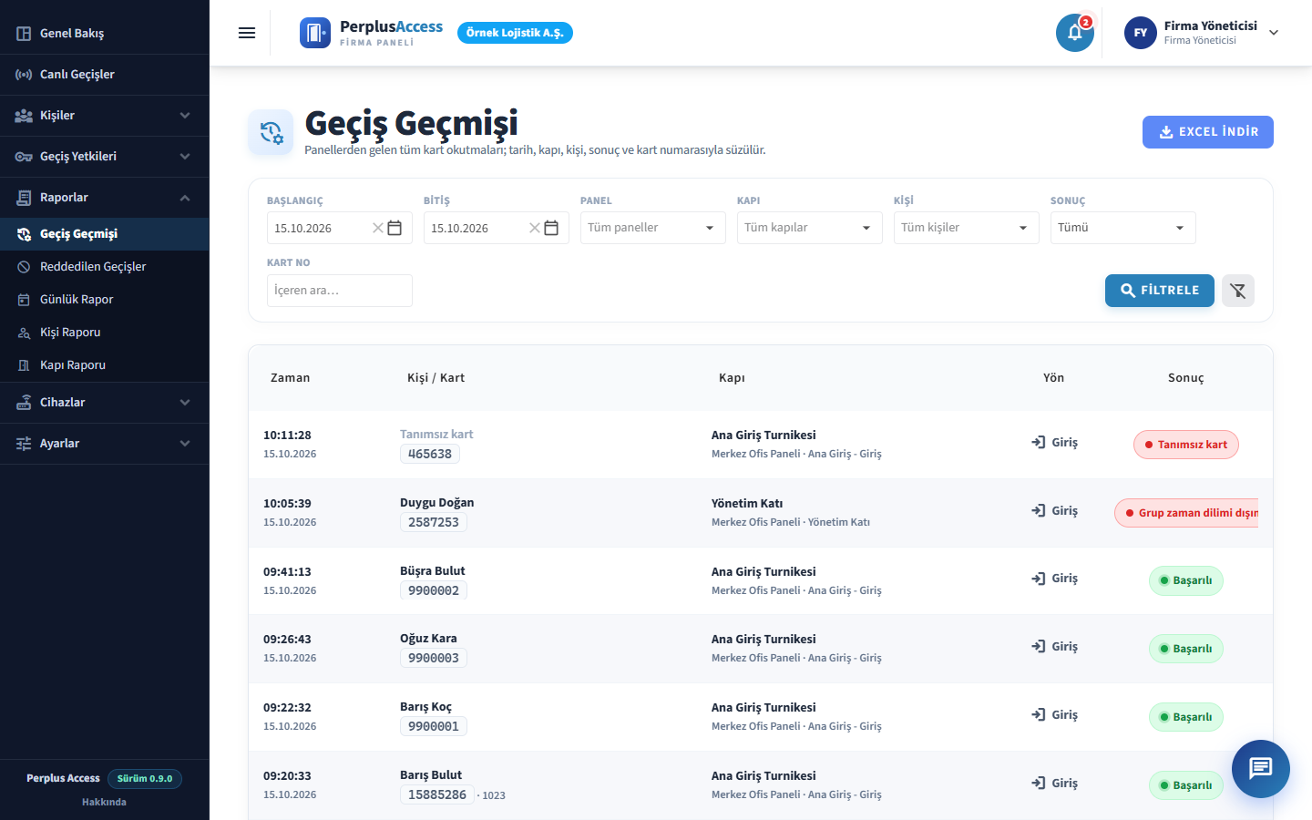Click the Zaman column header

[291, 378]
